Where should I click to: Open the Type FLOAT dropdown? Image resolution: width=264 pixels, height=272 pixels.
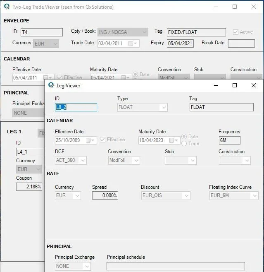pos(142,107)
